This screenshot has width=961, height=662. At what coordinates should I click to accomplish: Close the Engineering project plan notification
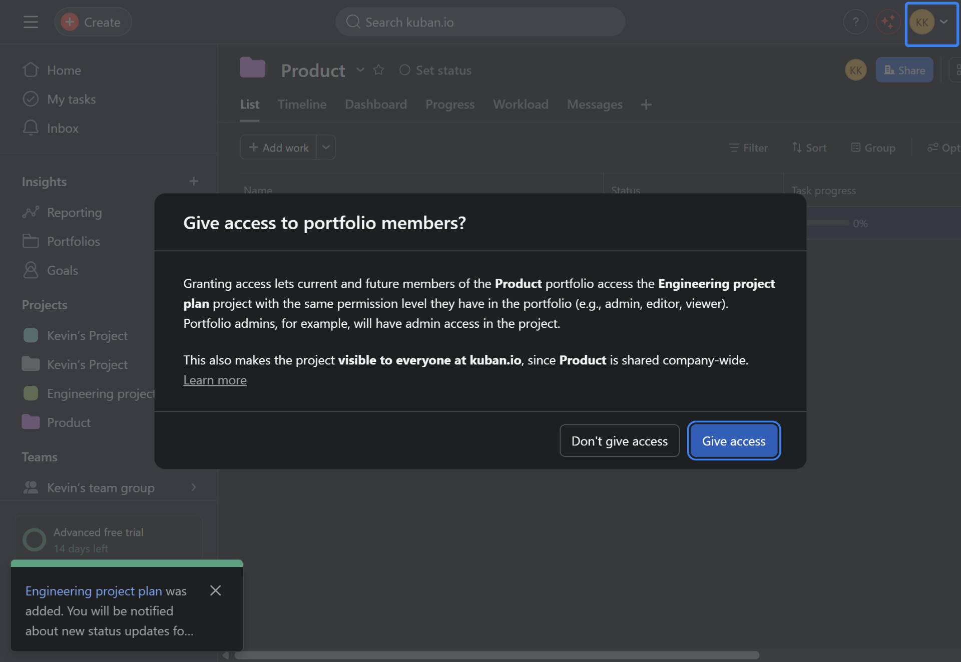[215, 590]
